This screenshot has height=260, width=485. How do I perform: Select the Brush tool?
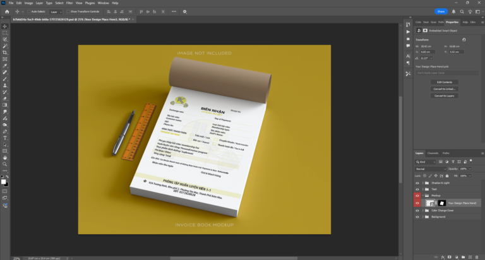[x=4, y=79]
